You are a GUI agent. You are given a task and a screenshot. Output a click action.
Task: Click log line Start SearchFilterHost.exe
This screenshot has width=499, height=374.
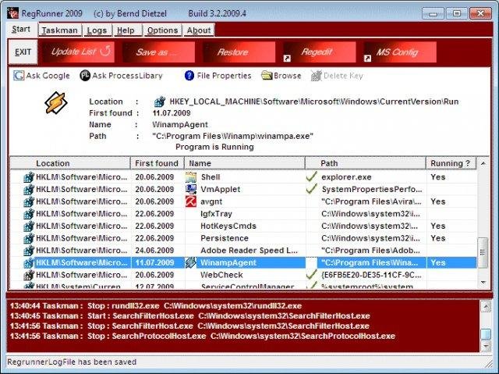(x=189, y=316)
